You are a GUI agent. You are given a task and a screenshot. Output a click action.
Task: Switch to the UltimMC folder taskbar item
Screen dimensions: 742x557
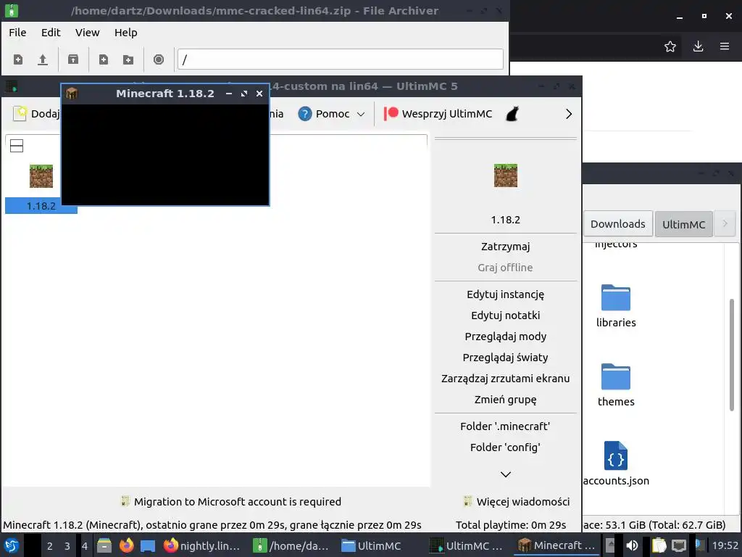(x=372, y=545)
